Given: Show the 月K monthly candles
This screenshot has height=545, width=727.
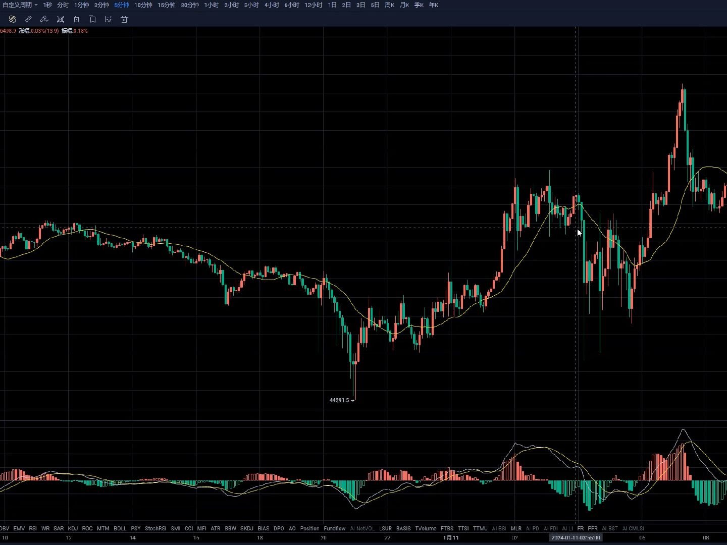Looking at the screenshot, I should [404, 5].
